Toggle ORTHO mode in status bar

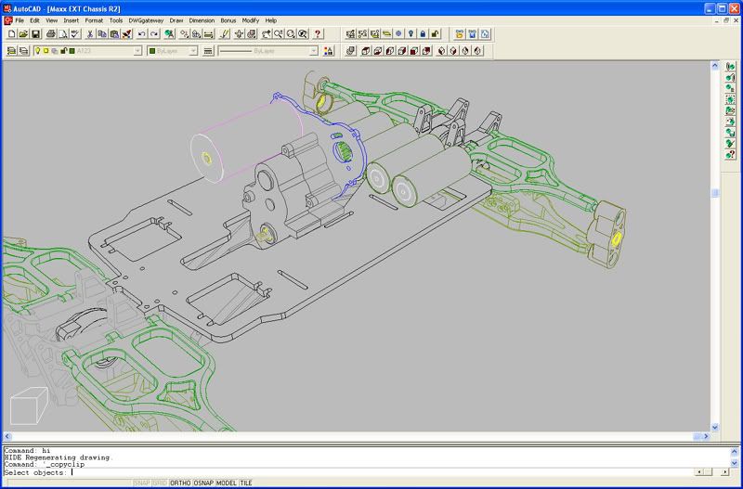click(179, 483)
